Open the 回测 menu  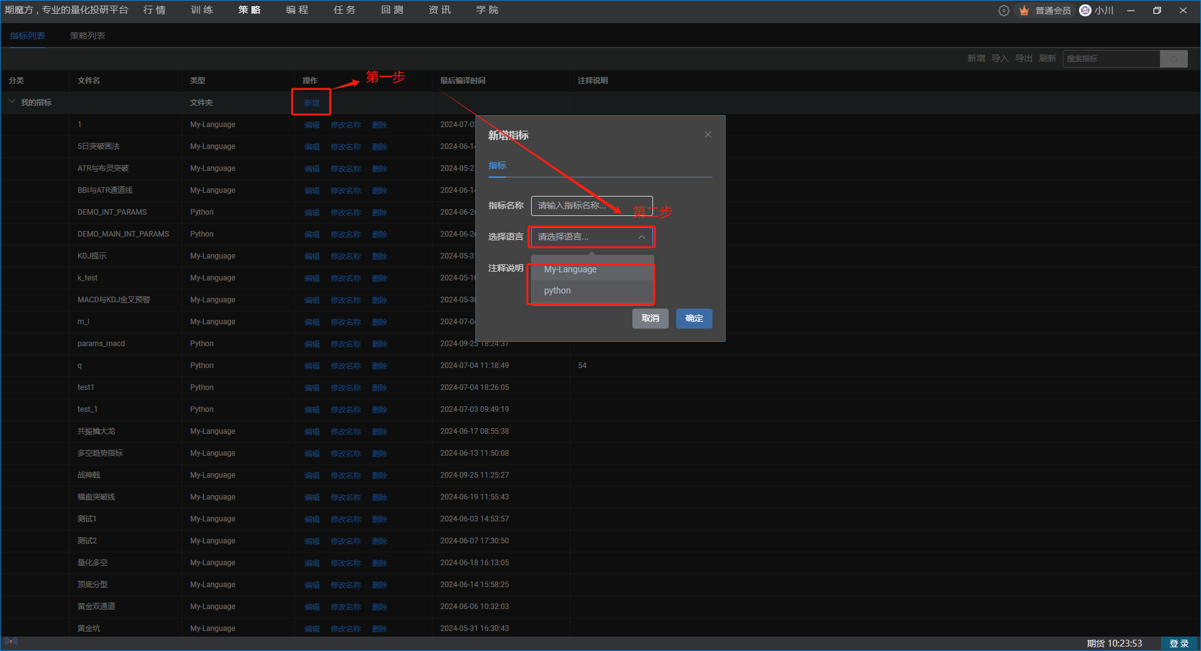[x=392, y=11]
